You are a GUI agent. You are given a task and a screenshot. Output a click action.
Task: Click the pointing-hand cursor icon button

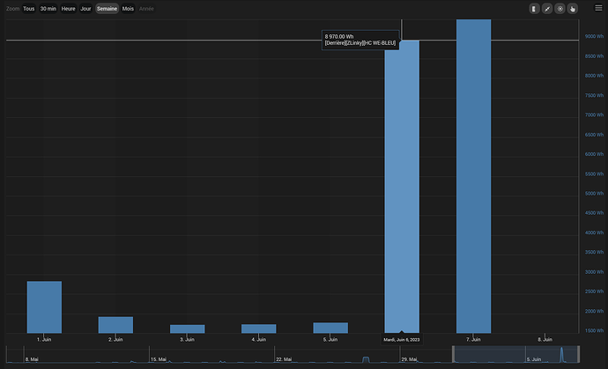coord(573,9)
